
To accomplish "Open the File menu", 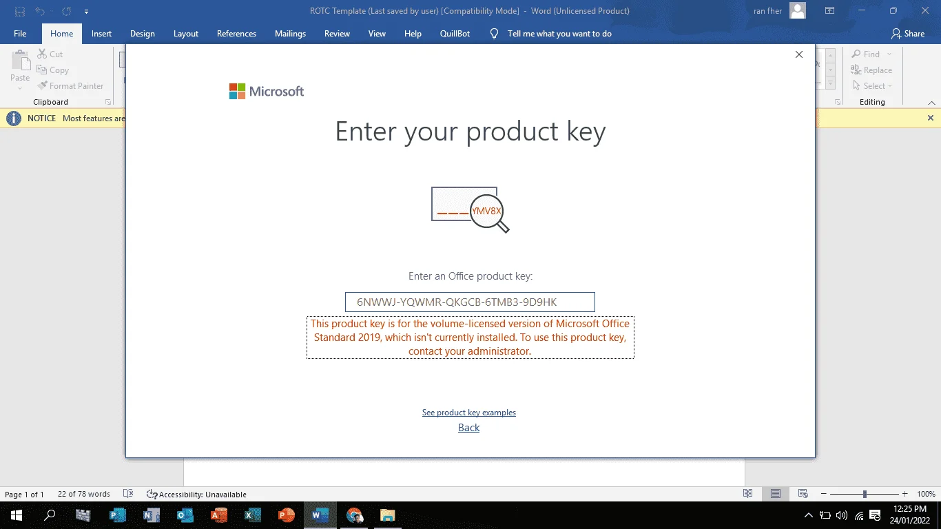I will coord(20,34).
